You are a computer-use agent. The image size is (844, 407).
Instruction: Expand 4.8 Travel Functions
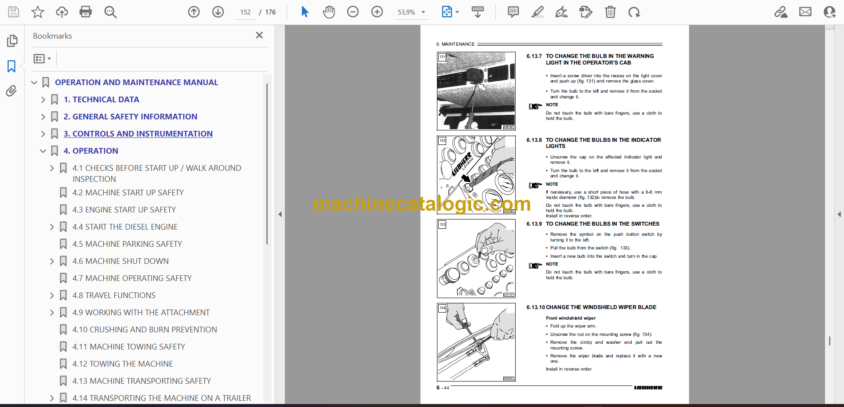tap(52, 295)
